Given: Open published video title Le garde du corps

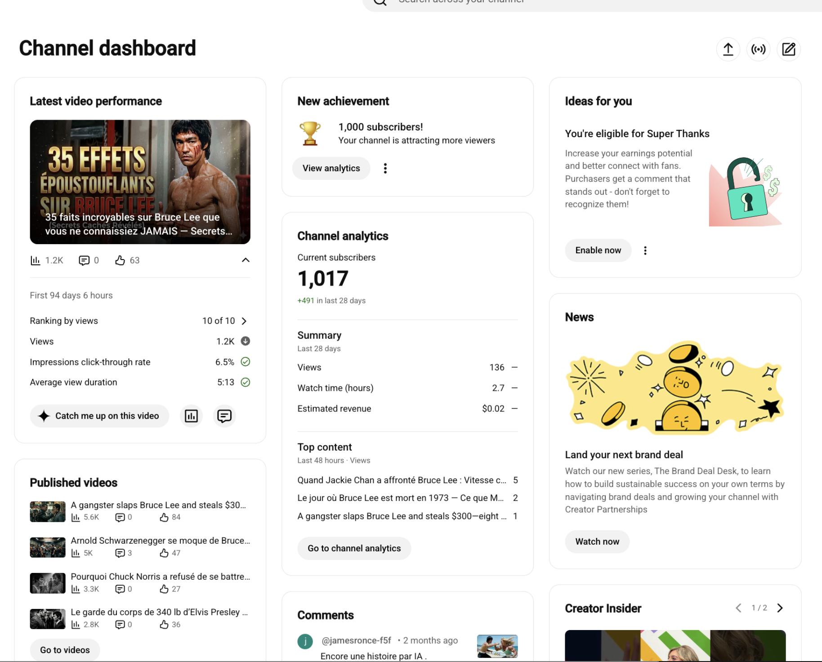Looking at the screenshot, I should pos(159,612).
